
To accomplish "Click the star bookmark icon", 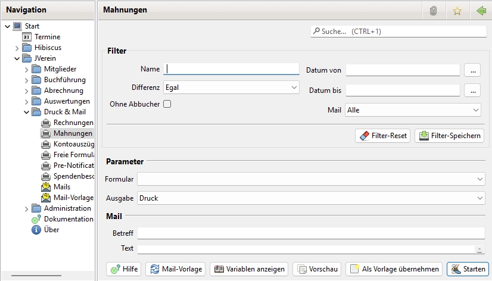I will click(457, 10).
